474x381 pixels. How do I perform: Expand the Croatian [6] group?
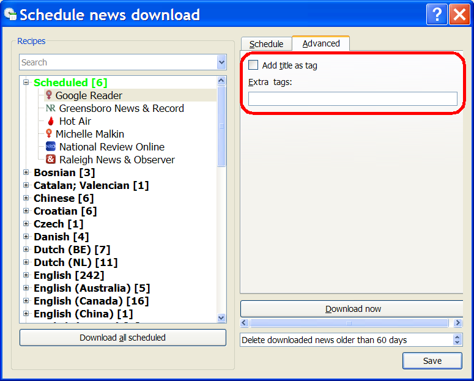click(26, 211)
